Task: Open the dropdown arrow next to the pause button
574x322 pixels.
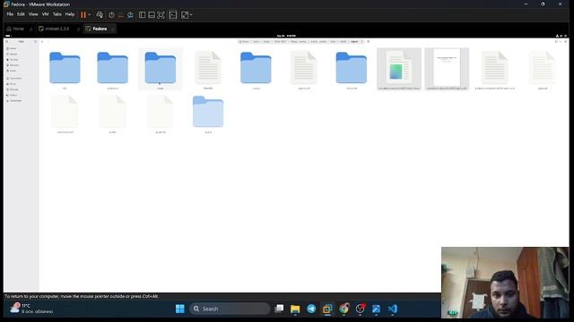Action: 90,15
